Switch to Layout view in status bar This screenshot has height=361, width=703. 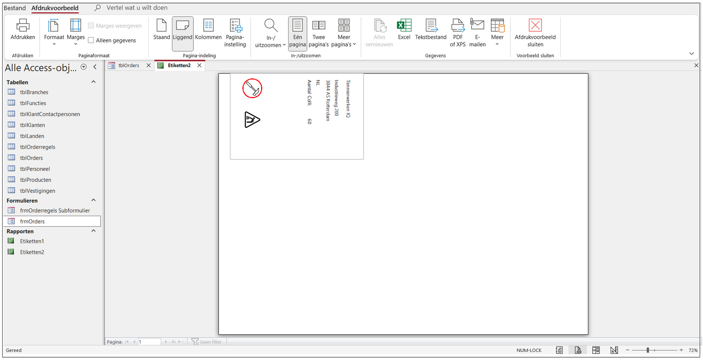596,350
